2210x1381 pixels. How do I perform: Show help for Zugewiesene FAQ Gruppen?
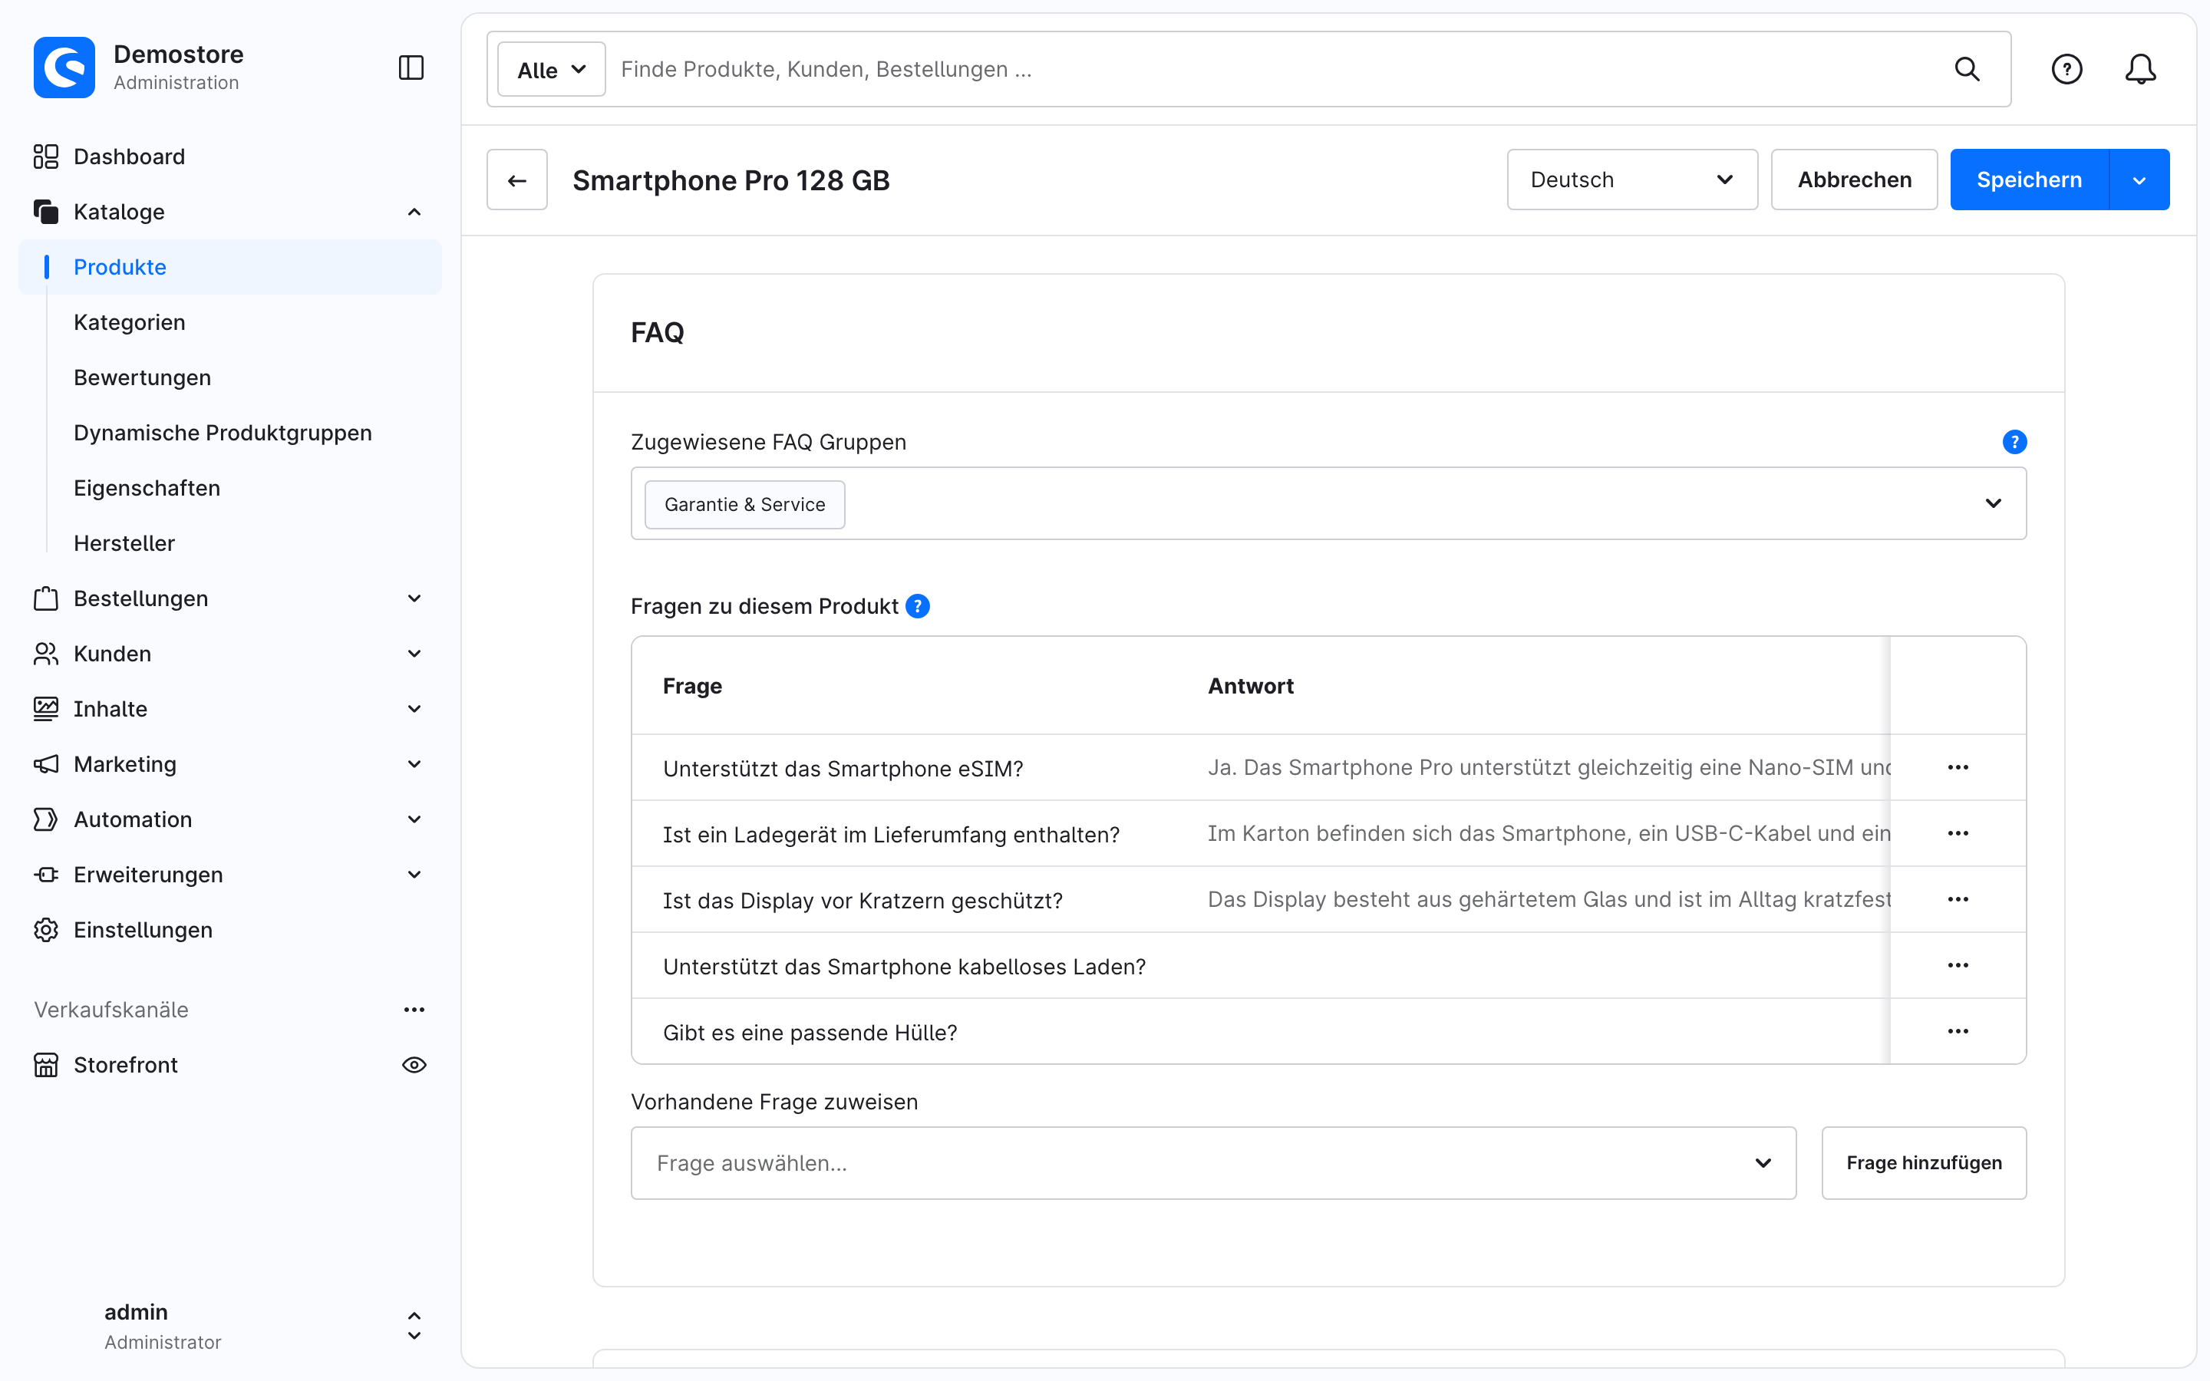[x=2014, y=442]
